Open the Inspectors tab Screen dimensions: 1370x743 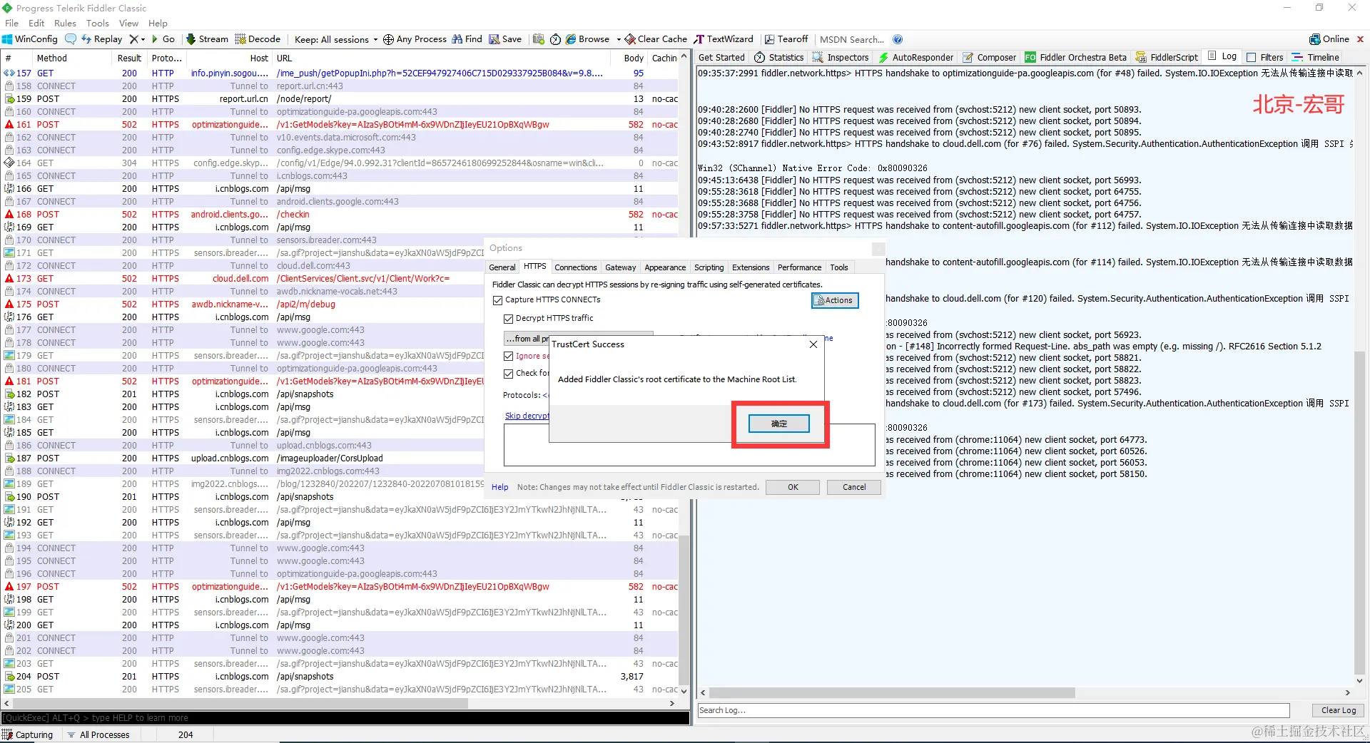point(841,57)
